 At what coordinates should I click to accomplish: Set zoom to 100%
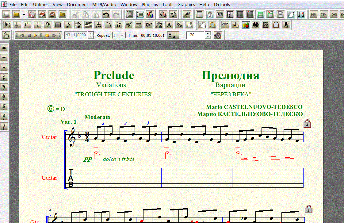click(x=334, y=14)
